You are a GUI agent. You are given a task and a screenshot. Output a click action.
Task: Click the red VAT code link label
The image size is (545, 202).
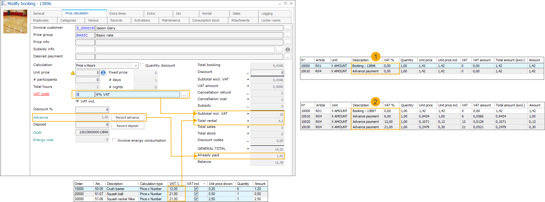pyautogui.click(x=41, y=94)
